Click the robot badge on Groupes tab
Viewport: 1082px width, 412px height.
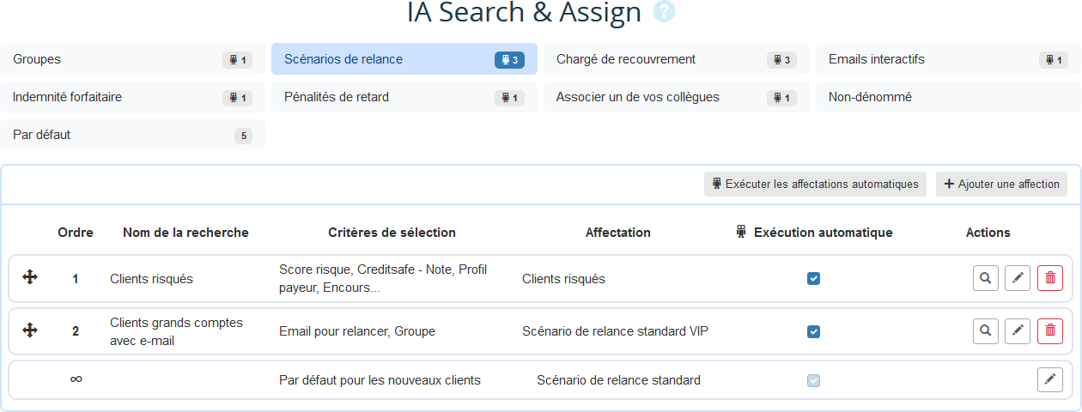pos(237,60)
